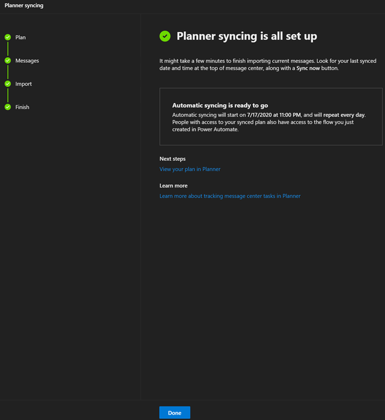The height and width of the screenshot is (420, 385).
Task: Open the link about tracking message center tasks
Action: tap(230, 196)
